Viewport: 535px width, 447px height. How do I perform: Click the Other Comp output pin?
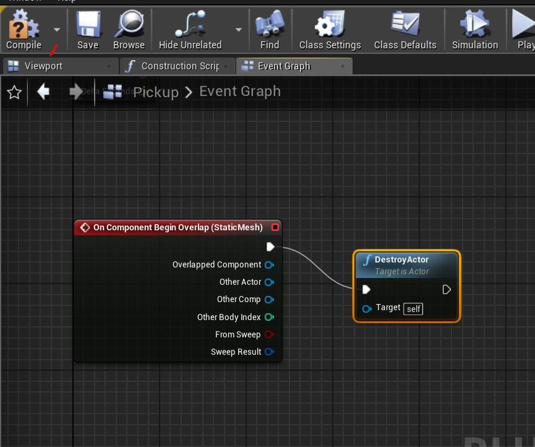269,300
